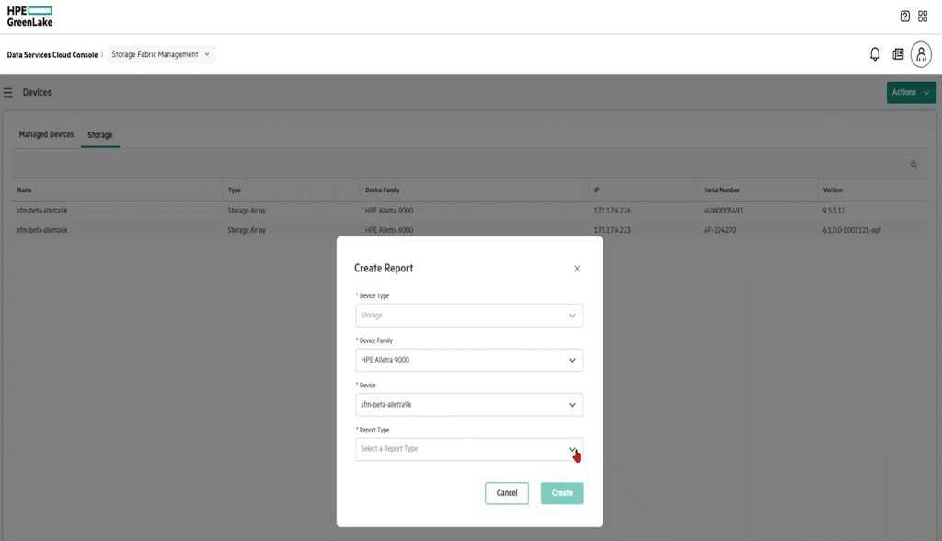Click serial number AF-224270
The height and width of the screenshot is (541, 942).
[719, 230]
